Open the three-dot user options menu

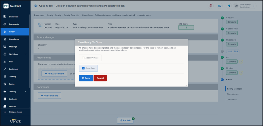pyautogui.click(x=254, y=6)
